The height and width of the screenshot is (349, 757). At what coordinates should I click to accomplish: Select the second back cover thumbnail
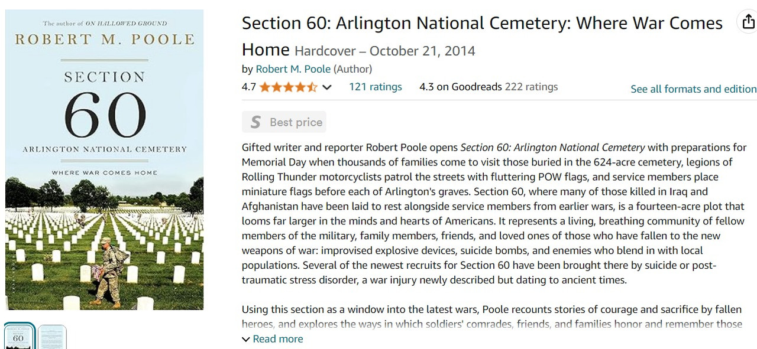[x=53, y=337]
